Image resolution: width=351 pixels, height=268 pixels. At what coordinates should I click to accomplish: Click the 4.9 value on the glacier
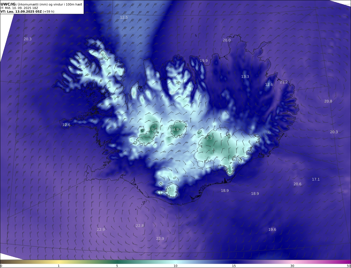pos(176,129)
